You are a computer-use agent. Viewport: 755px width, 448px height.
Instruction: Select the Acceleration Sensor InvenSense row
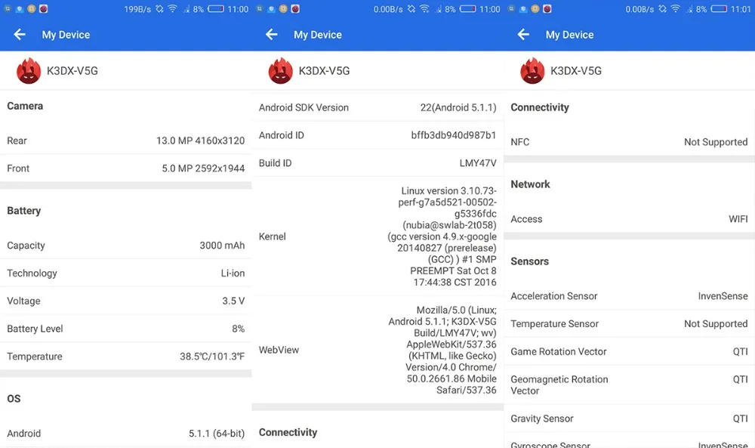point(630,296)
